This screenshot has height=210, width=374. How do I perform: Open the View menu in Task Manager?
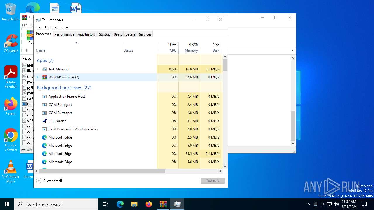(65, 27)
